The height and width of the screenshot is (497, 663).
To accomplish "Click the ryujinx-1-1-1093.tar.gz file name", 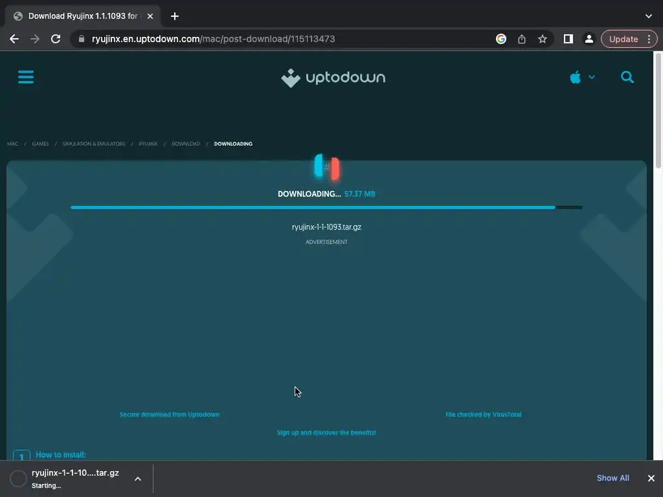I will tap(326, 227).
